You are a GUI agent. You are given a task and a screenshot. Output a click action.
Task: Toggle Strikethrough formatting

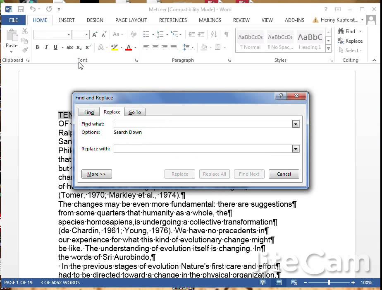pos(70,47)
